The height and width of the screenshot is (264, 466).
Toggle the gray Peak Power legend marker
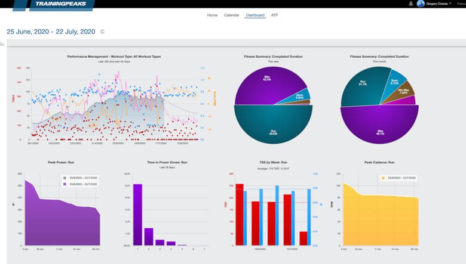pos(65,178)
